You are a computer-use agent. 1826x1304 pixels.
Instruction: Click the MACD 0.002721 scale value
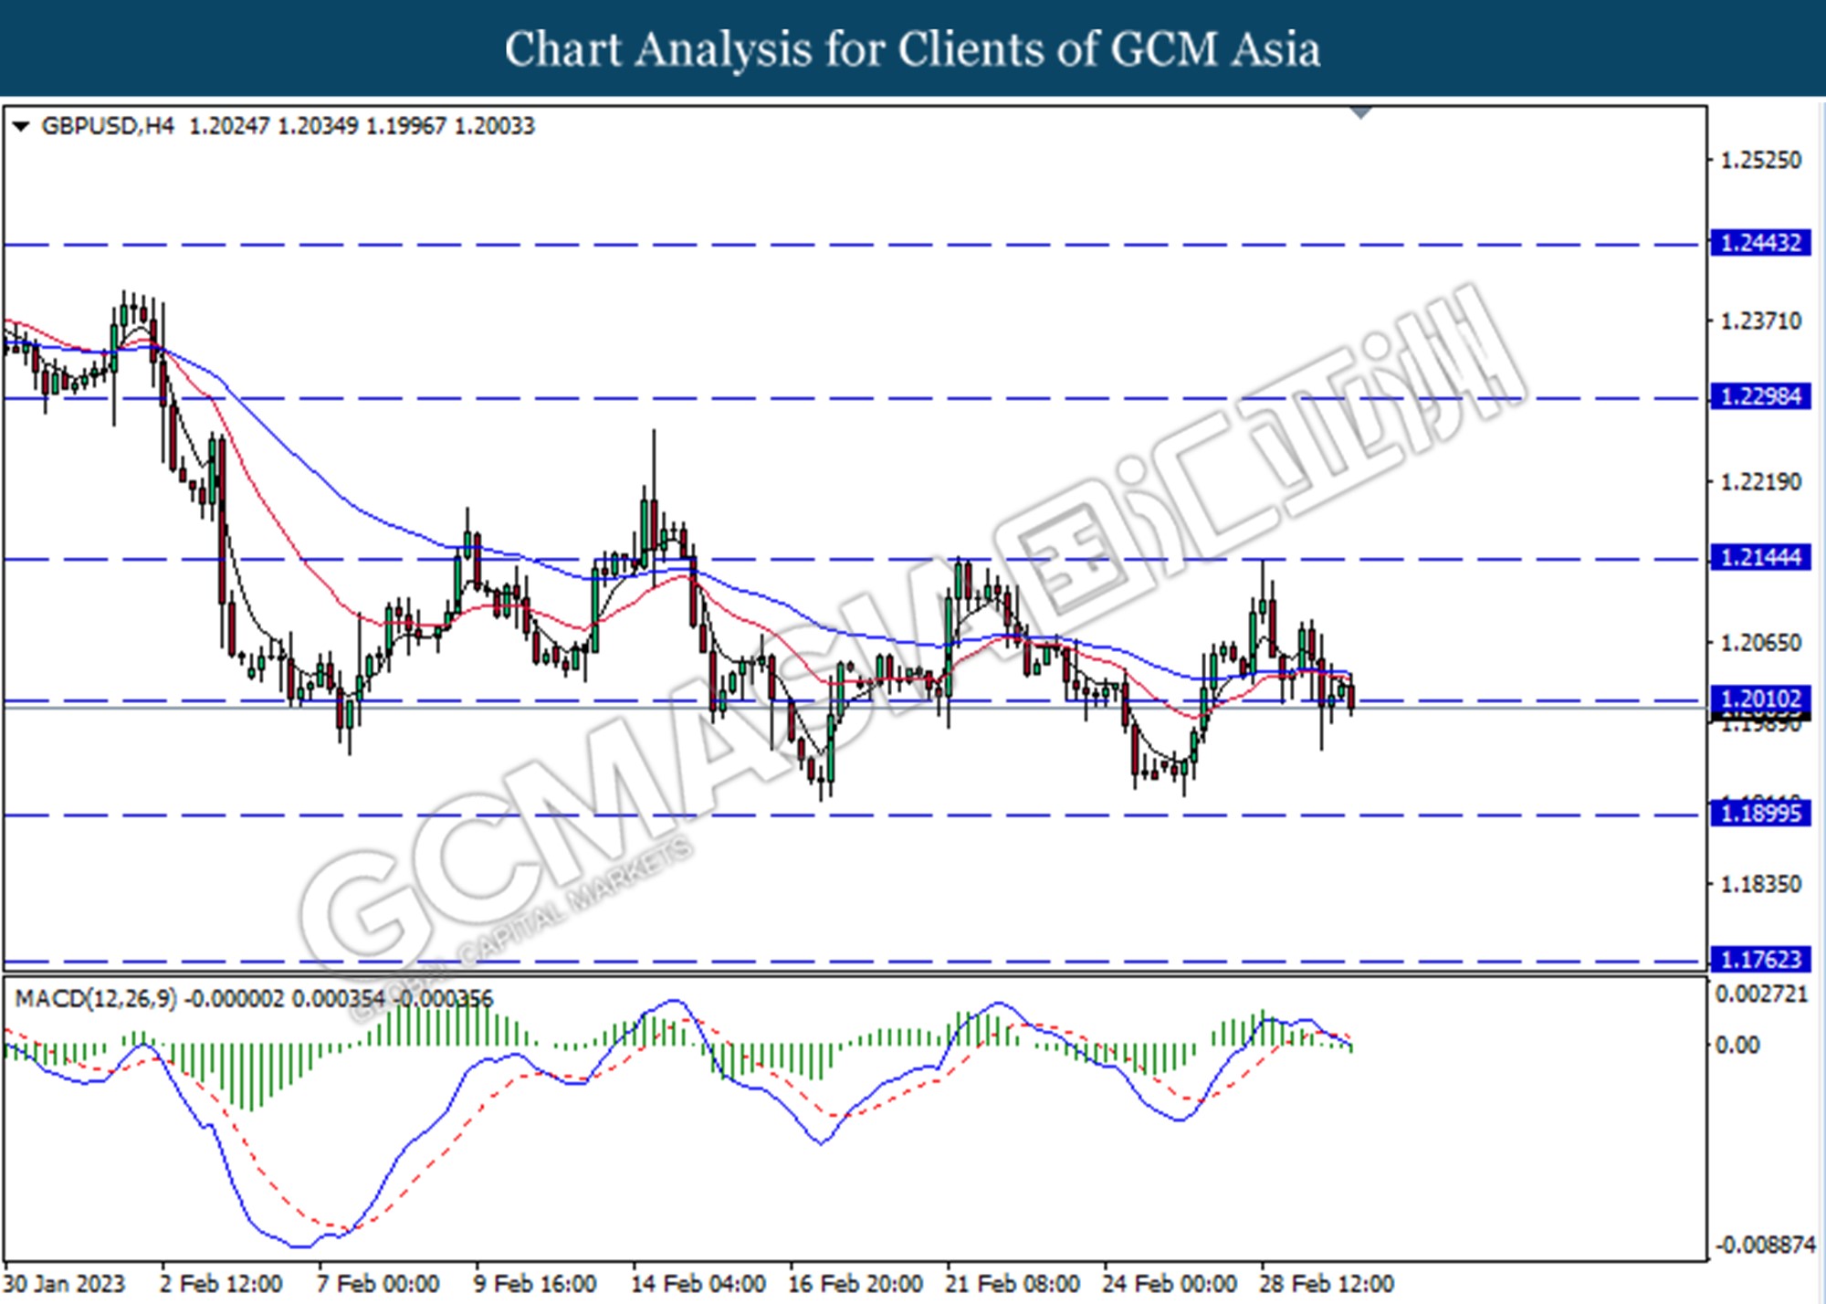click(1761, 994)
